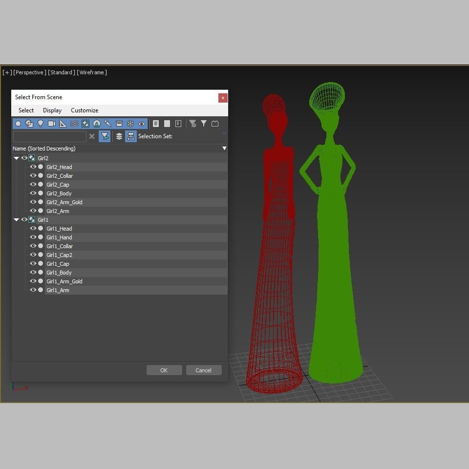The height and width of the screenshot is (469, 469).
Task: Hide Girl1_Arm_Gold using its eye icon
Action: coord(33,281)
